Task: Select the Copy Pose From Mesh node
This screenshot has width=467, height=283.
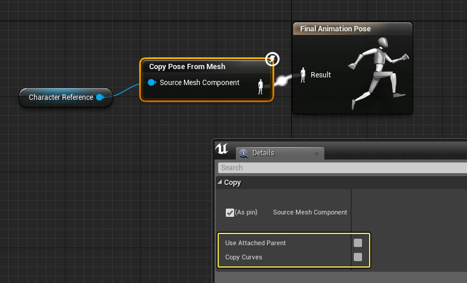Action: point(188,67)
